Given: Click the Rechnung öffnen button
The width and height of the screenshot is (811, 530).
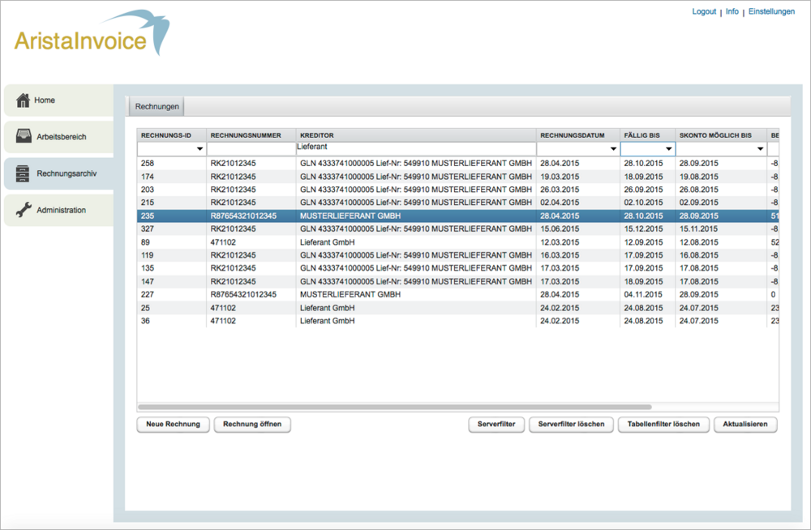Looking at the screenshot, I should 252,424.
